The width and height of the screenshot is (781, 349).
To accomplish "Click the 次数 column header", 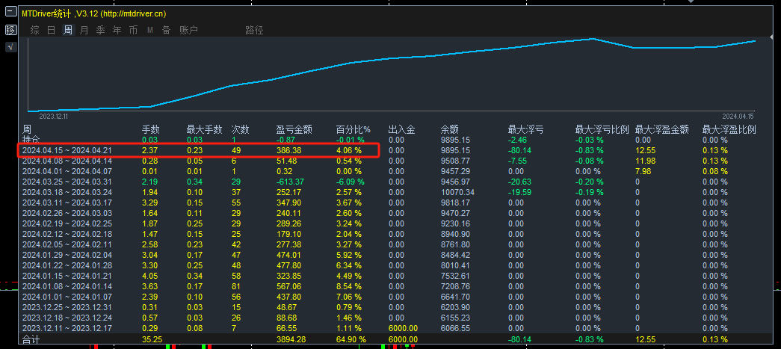I will tap(240, 130).
